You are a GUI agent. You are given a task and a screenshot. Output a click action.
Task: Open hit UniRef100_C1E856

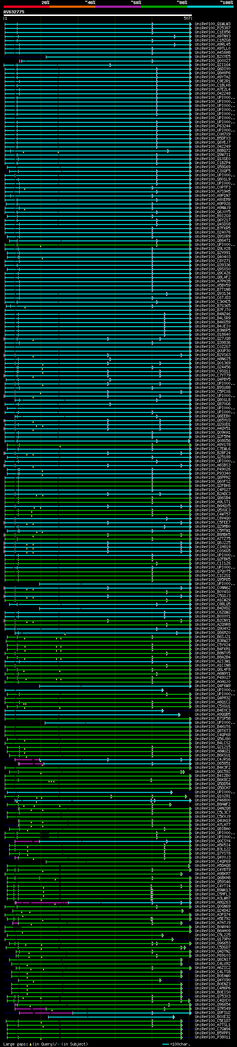[213, 32]
